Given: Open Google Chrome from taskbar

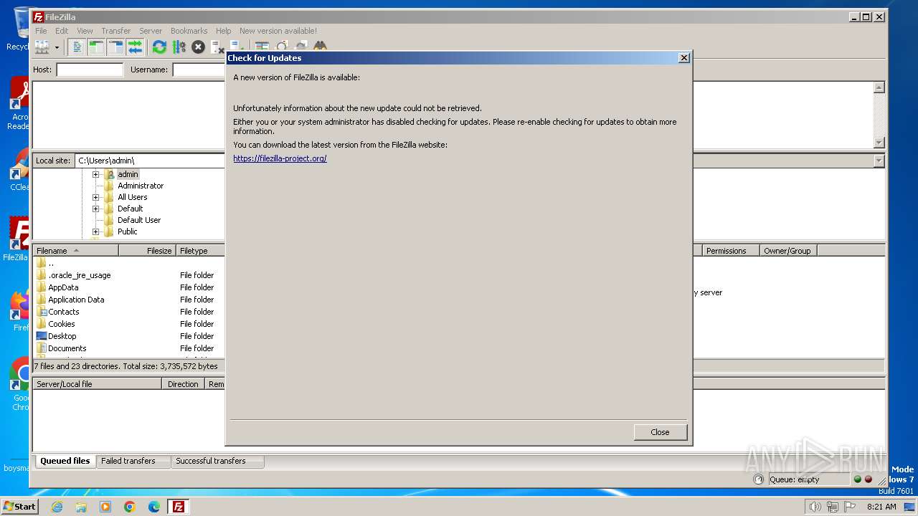Looking at the screenshot, I should 130,507.
